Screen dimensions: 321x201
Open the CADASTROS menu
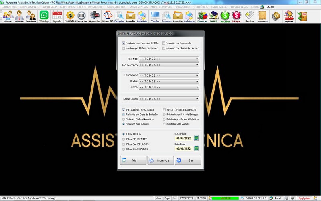click(x=9, y=7)
